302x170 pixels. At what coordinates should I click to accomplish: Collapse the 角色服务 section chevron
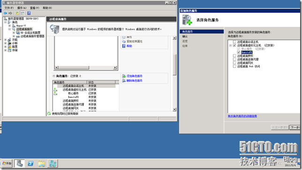coord(54,76)
